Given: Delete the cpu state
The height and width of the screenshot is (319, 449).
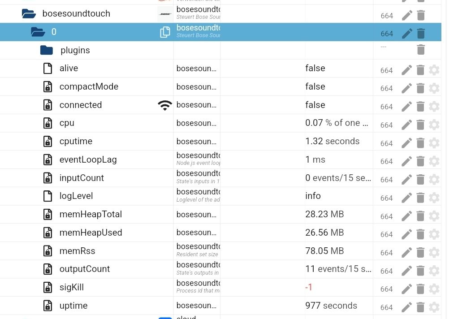Looking at the screenshot, I should point(420,125).
